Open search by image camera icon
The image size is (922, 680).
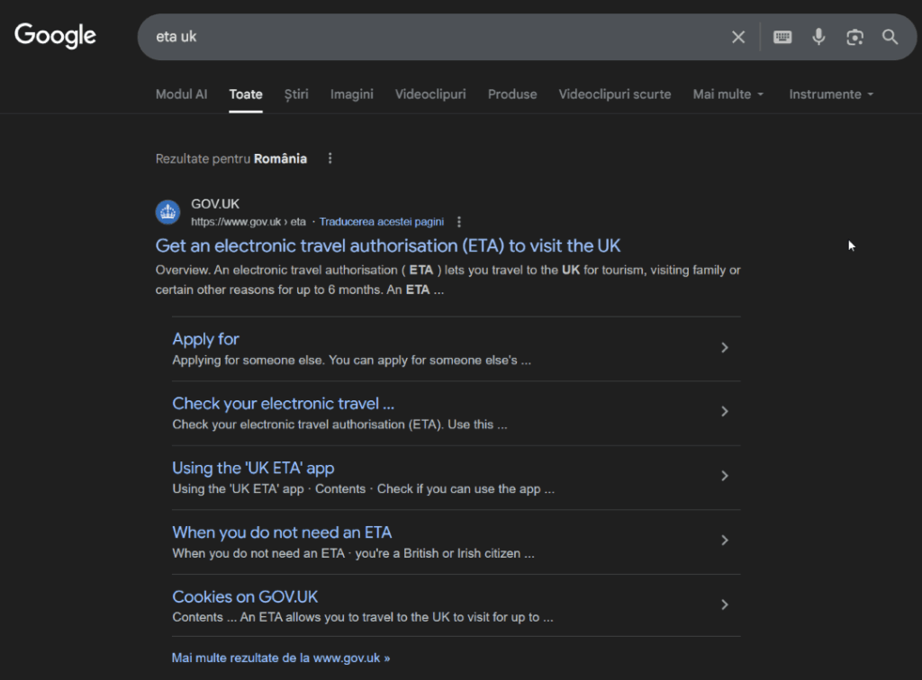(854, 37)
